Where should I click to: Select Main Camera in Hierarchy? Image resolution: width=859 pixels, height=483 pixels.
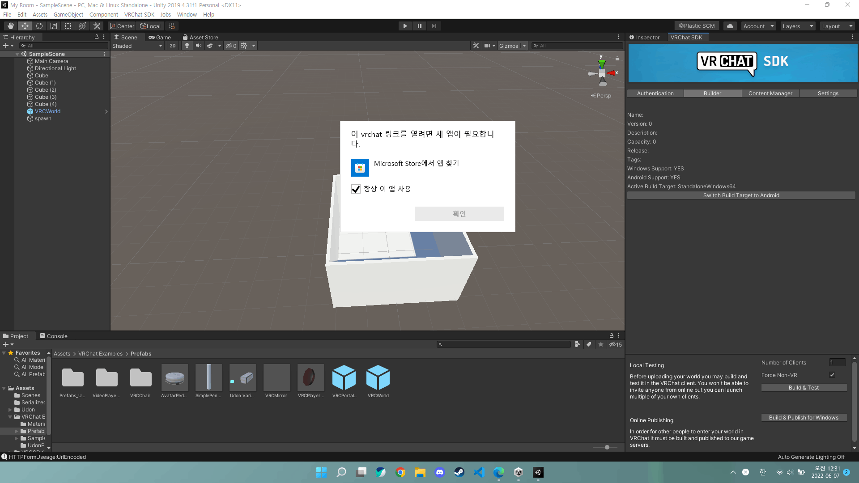(51, 61)
